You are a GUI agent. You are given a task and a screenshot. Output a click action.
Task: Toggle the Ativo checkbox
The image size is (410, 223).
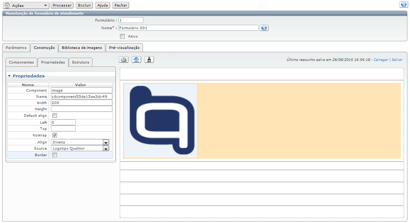pyautogui.click(x=123, y=36)
